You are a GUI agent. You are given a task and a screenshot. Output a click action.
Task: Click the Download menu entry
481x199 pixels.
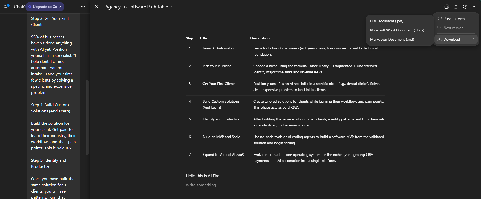[x=452, y=39]
